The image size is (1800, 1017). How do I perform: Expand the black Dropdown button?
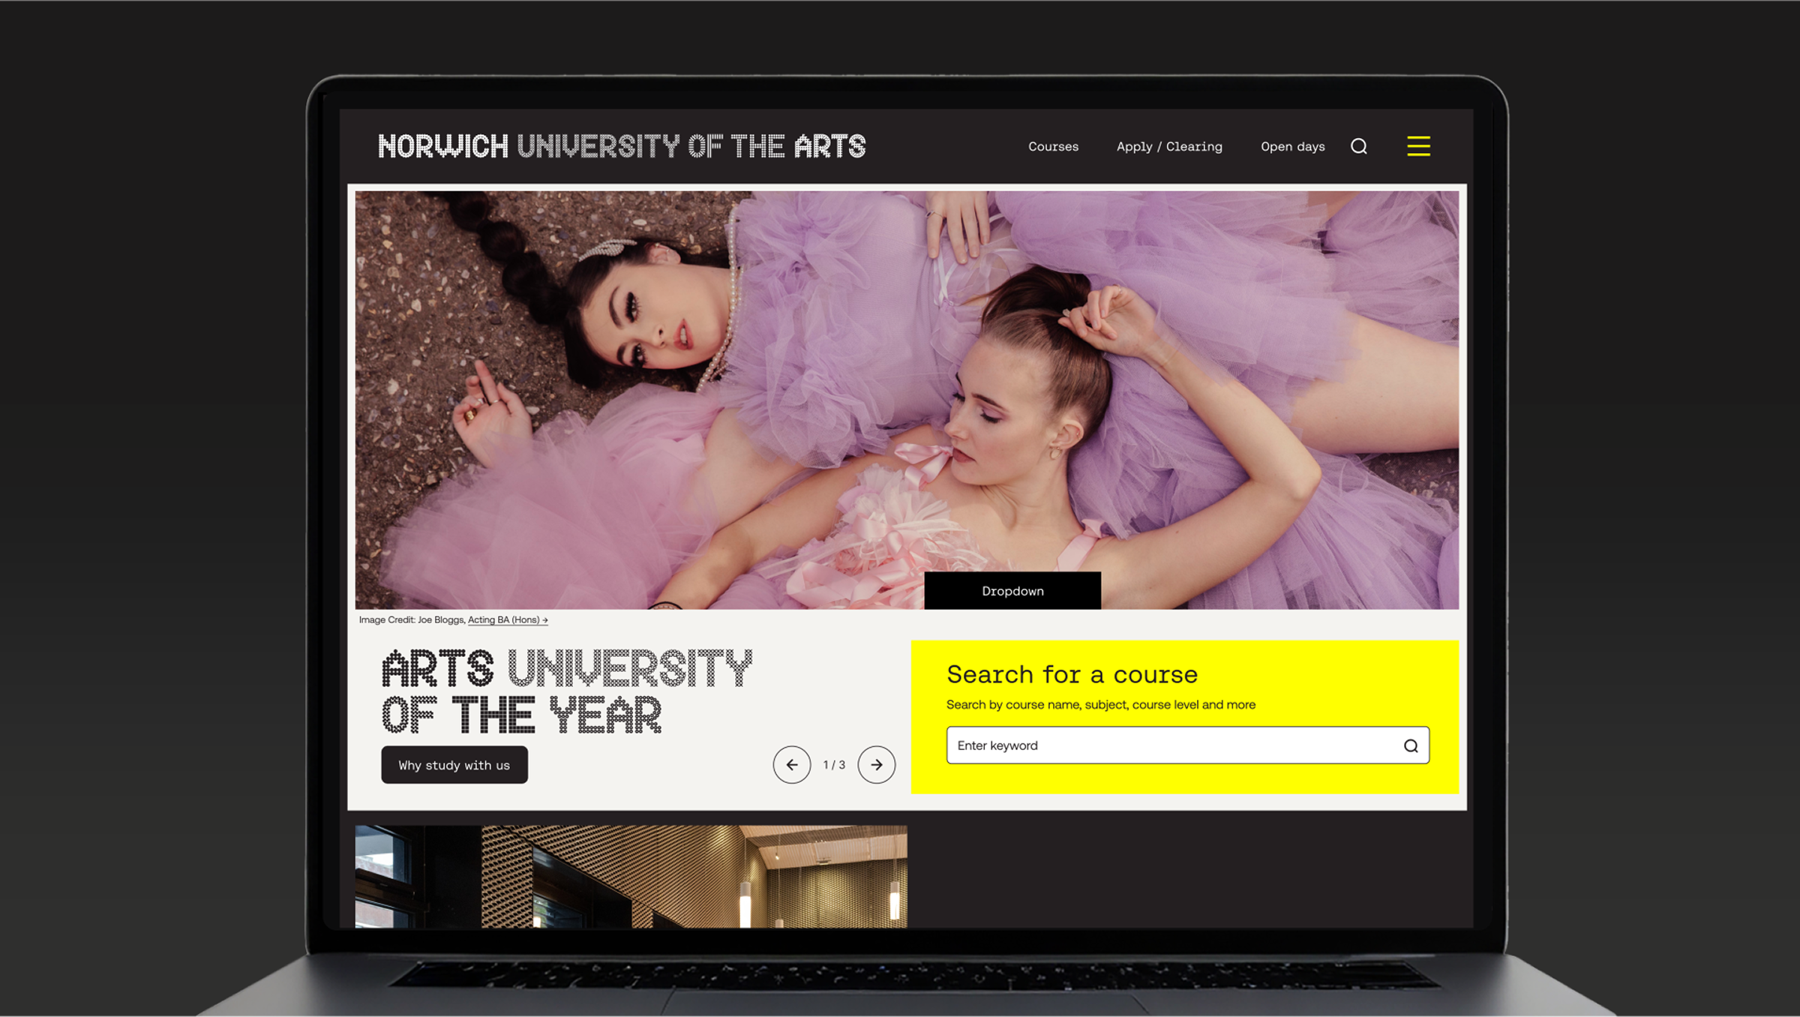(1012, 591)
